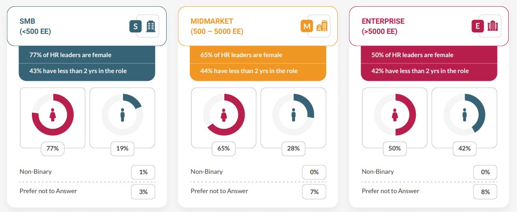The image size is (517, 212).
Task: Click the orange Midmarket buildings icon
Action: pos(322,26)
